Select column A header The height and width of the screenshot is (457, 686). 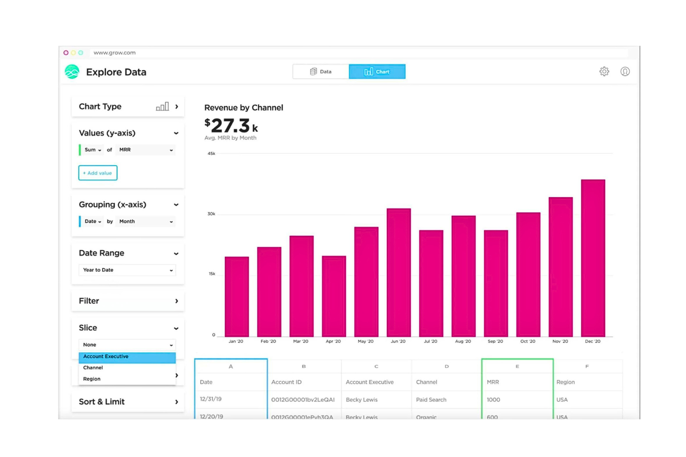pos(231,366)
